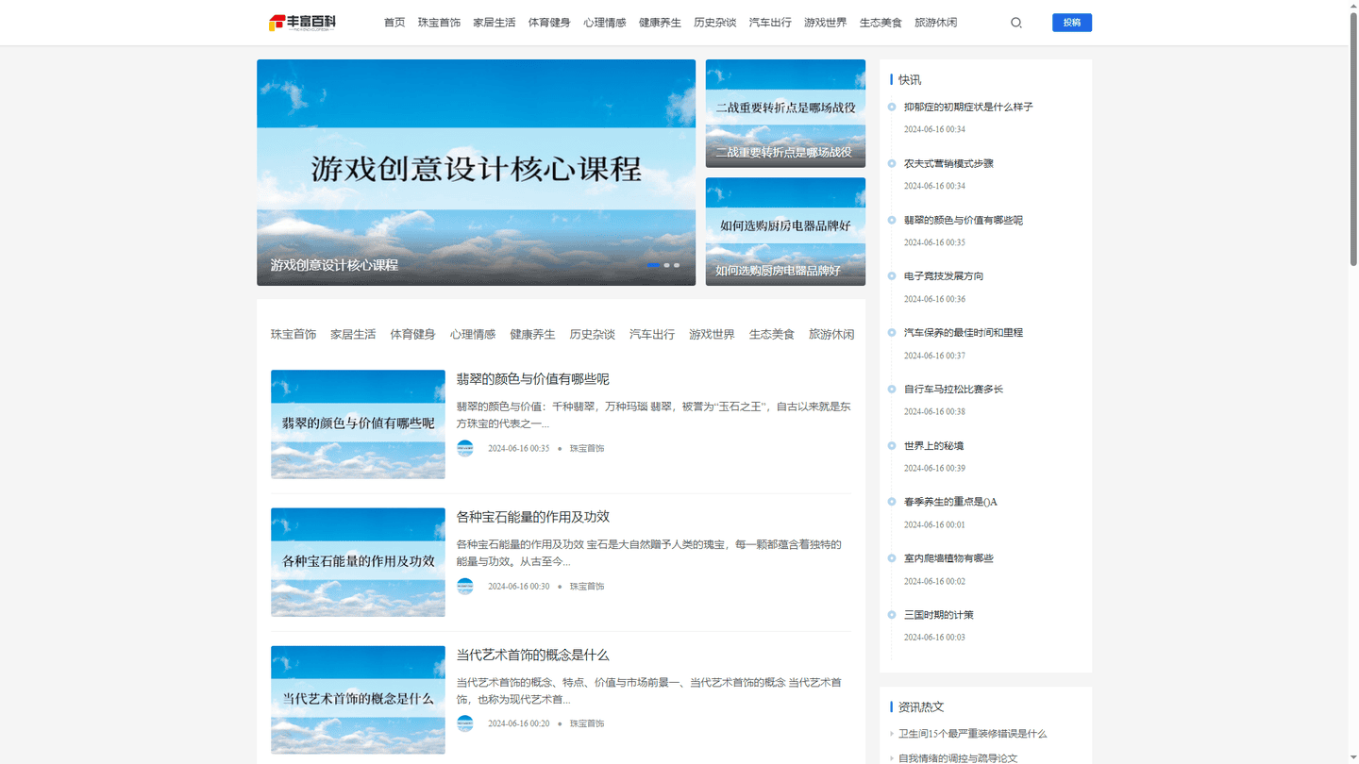This screenshot has width=1359, height=764.
Task: Open 游戏世界 in top navigation bar
Action: (826, 23)
